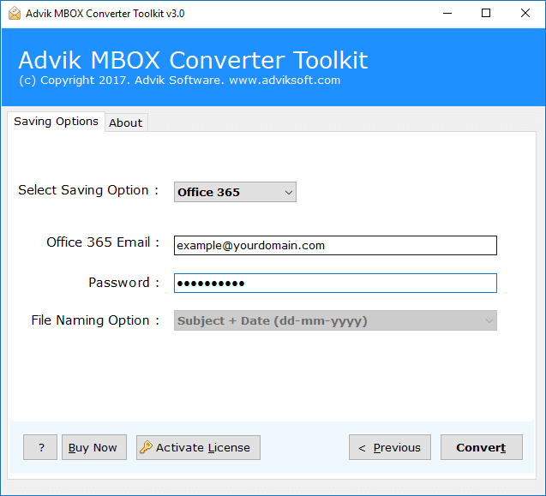The image size is (546, 496).
Task: Click the Activate License button
Action: click(198, 447)
